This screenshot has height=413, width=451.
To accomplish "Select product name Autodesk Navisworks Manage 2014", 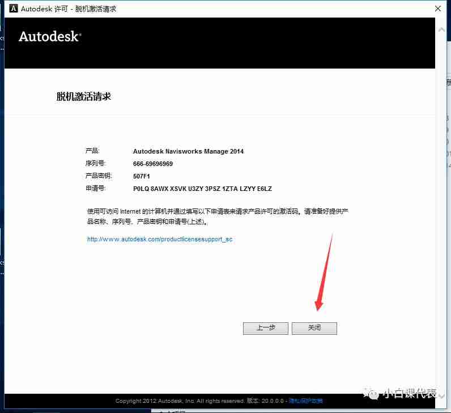I will pos(188,151).
